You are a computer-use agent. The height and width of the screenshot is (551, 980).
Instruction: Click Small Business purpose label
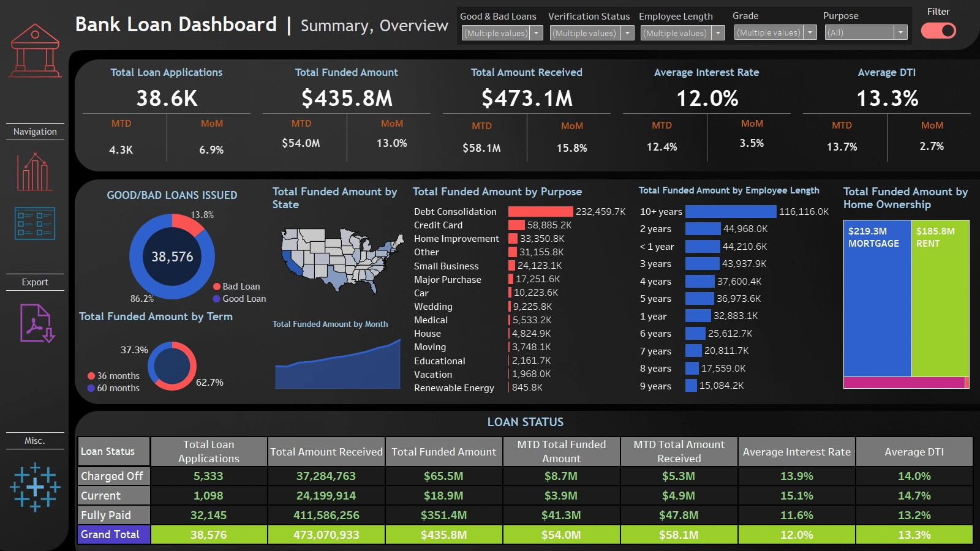coord(446,266)
